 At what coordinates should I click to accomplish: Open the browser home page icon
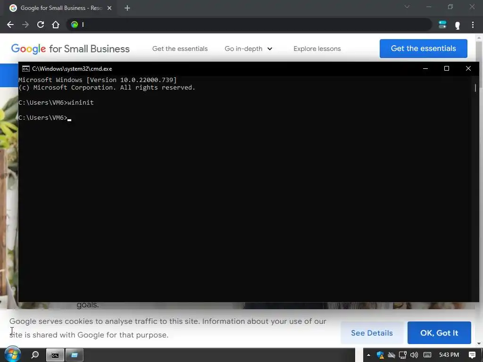tap(56, 25)
